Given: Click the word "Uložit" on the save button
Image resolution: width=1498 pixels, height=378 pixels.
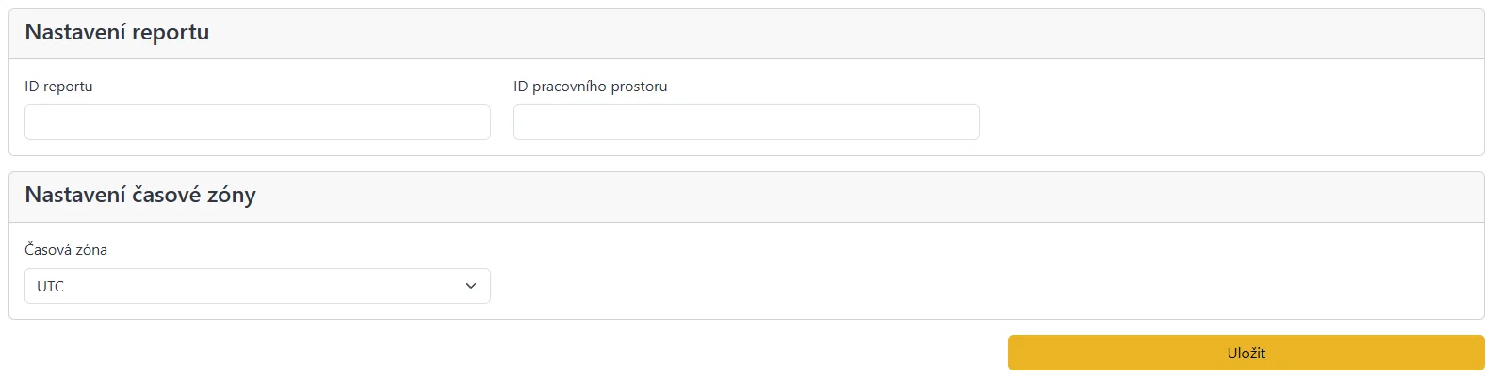Looking at the screenshot, I should click(1246, 354).
